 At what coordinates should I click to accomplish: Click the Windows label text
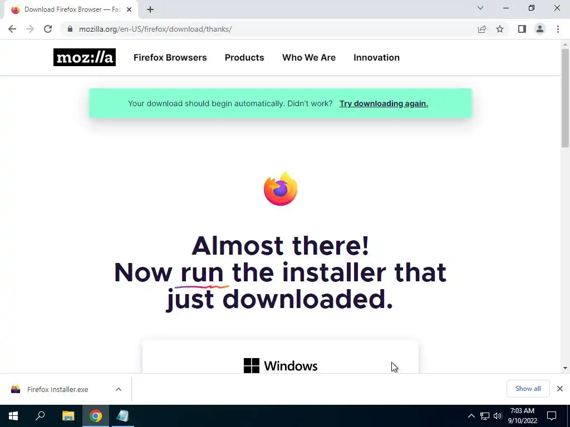pyautogui.click(x=291, y=366)
